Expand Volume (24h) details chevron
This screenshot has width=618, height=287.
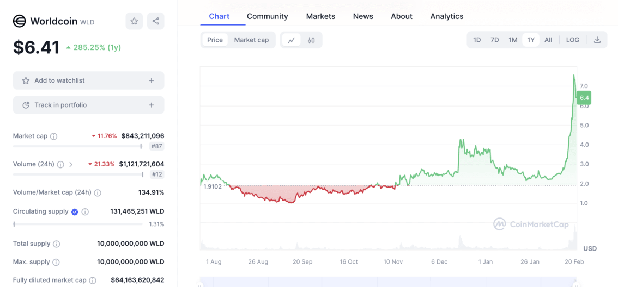coord(71,164)
